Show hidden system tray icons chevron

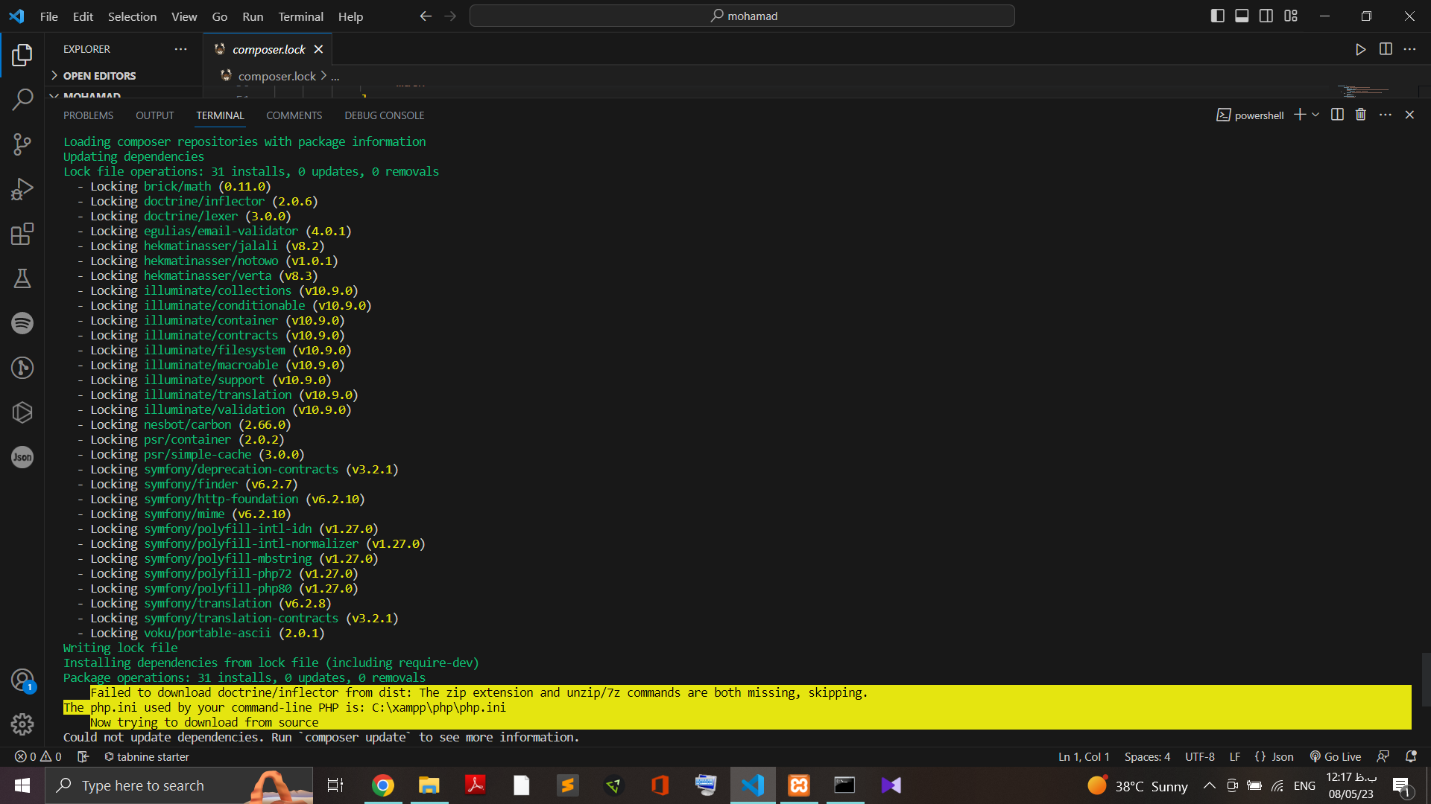(x=1209, y=785)
